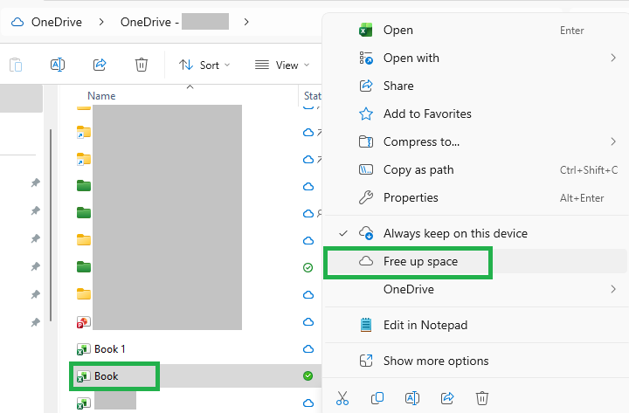
Task: Click the navigation pane vertical scrollbar
Action: [51, 225]
